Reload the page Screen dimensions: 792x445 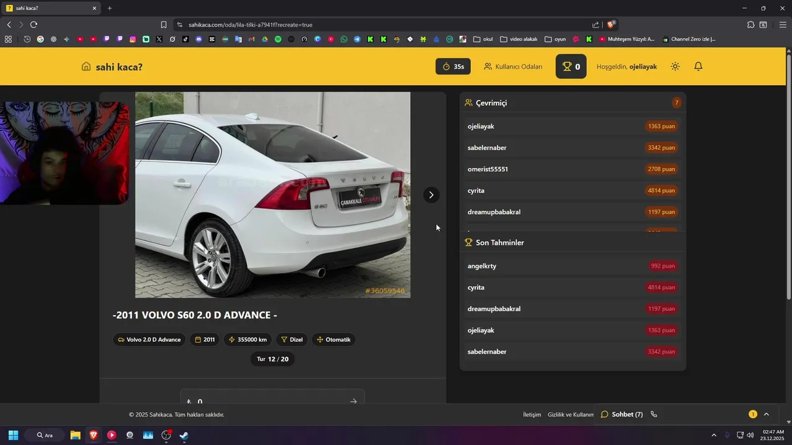[x=33, y=25]
